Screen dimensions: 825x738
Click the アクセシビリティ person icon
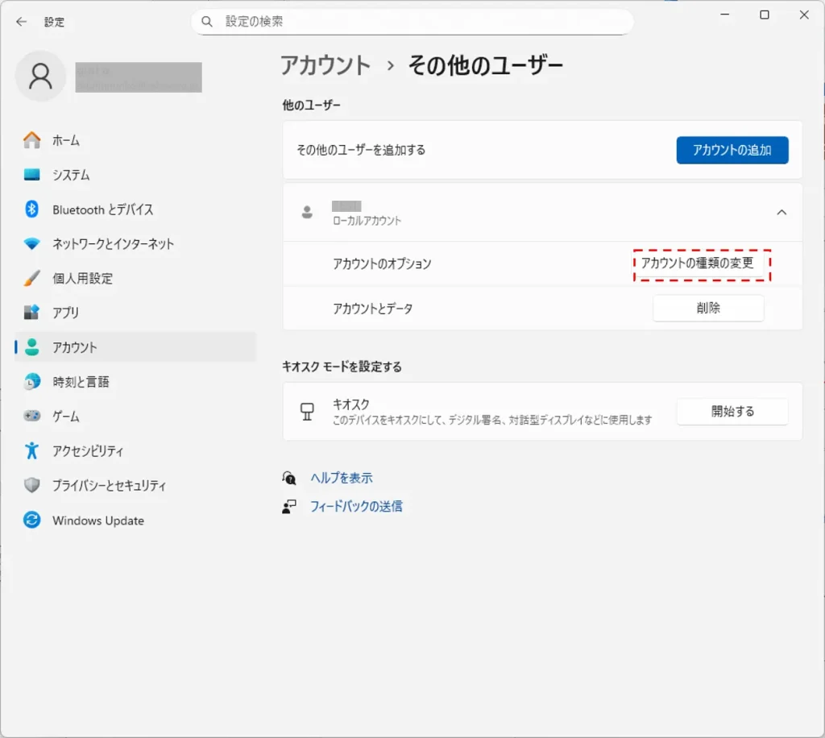tap(32, 451)
